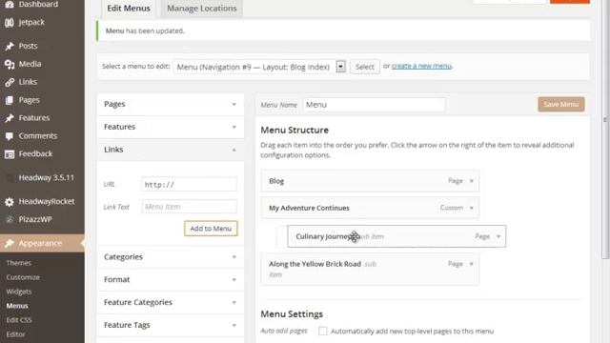Expand the Format meta box
Screen dimensions: 610x343
[171, 279]
